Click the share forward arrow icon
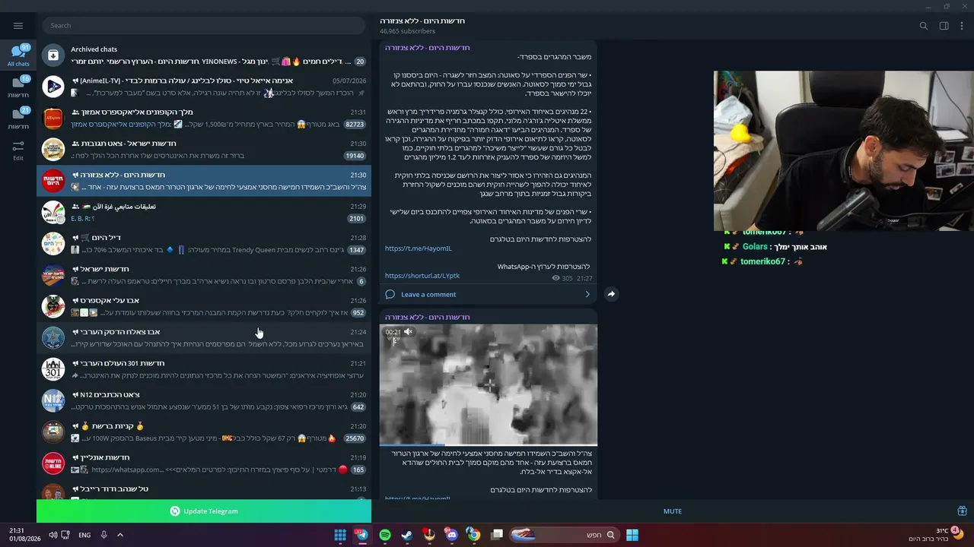Viewport: 974px width, 547px height. click(x=611, y=294)
